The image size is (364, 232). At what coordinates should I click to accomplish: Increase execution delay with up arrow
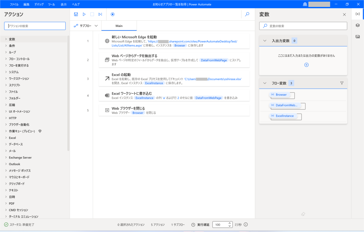coord(230,223)
